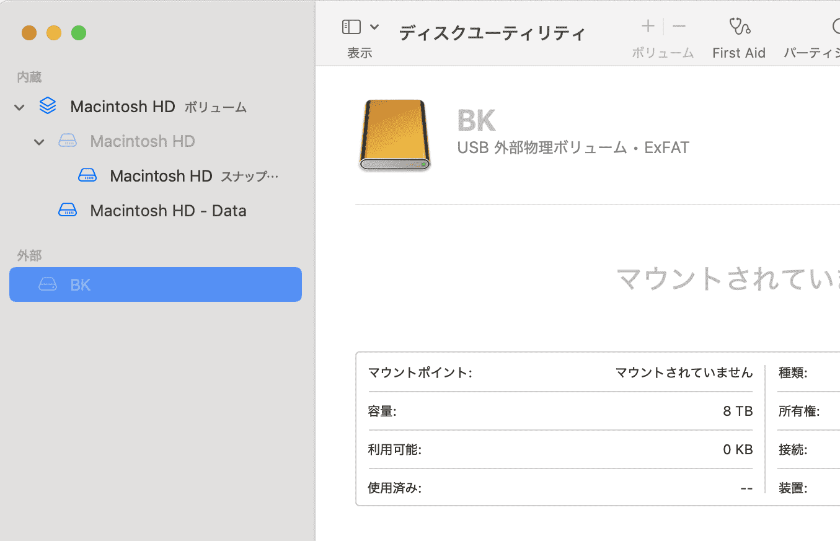Close the Disk Utility window
This screenshot has width=840, height=541.
tap(29, 33)
